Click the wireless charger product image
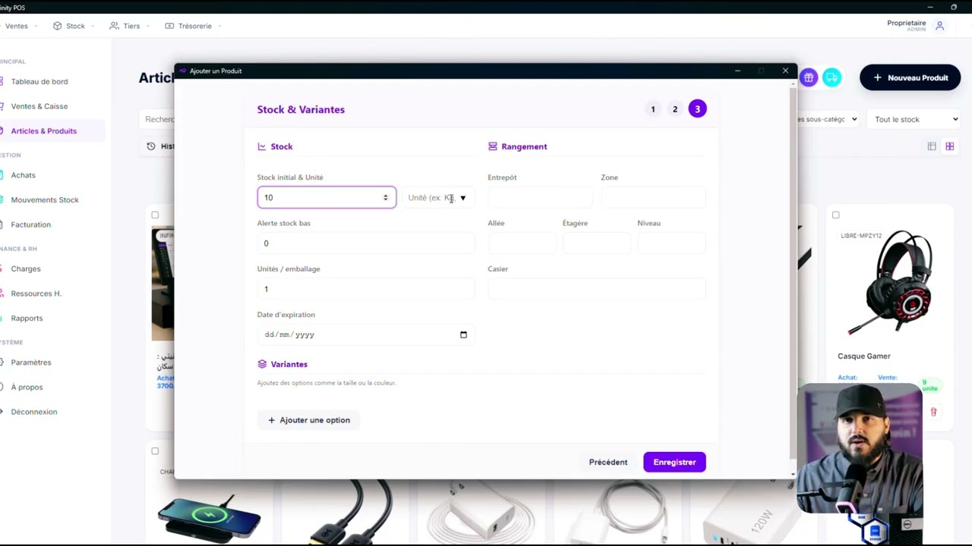The width and height of the screenshot is (972, 546). coord(210,516)
